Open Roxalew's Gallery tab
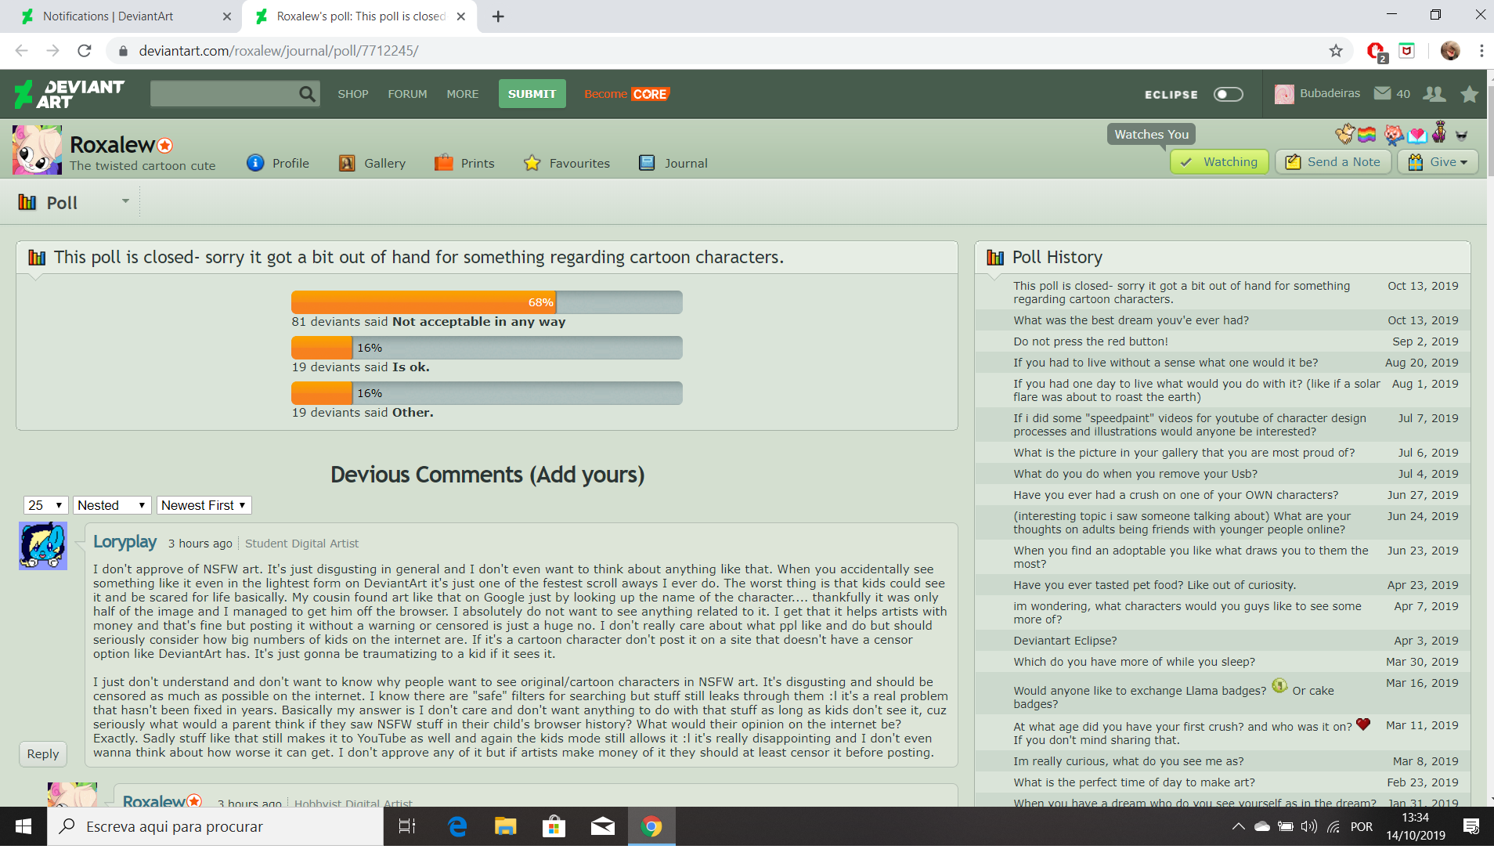The height and width of the screenshot is (849, 1494). click(x=372, y=163)
